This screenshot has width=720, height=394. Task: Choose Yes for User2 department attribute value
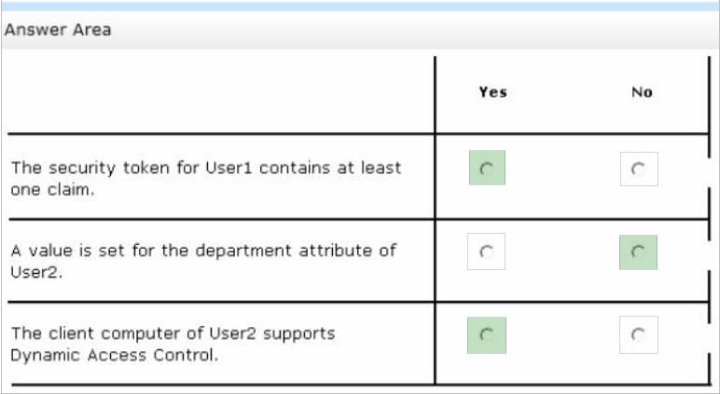tap(486, 251)
